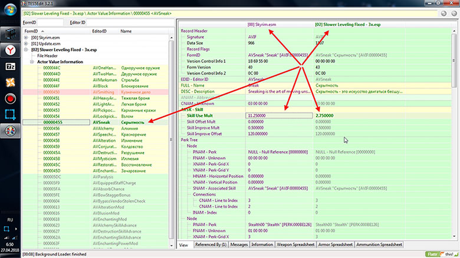Viewport: 460px width, 258px height.
Task: Click the navigate back round button
Action: click(x=443, y=13)
